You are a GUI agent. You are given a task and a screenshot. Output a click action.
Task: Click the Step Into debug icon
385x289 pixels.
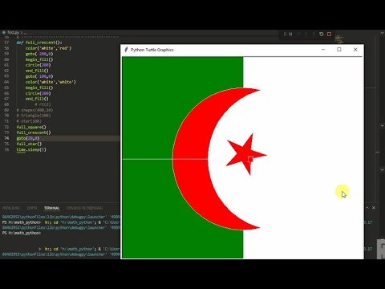click(306, 35)
